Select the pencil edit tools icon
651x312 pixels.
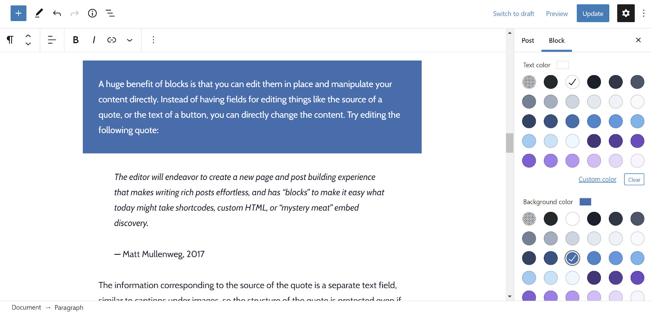[x=39, y=13]
